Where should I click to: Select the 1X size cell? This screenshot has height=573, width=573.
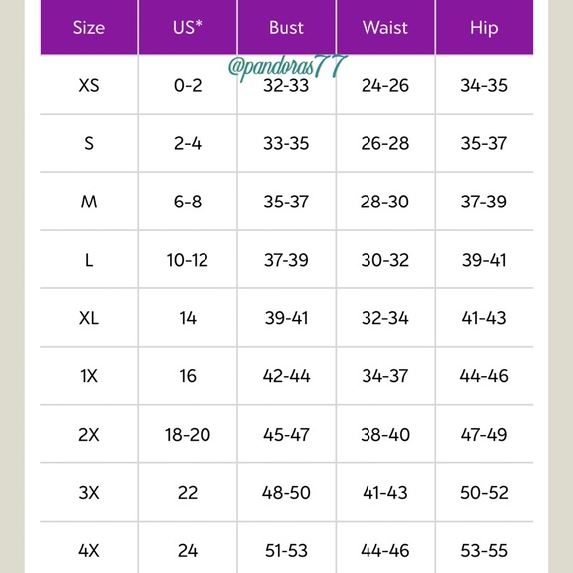point(89,376)
